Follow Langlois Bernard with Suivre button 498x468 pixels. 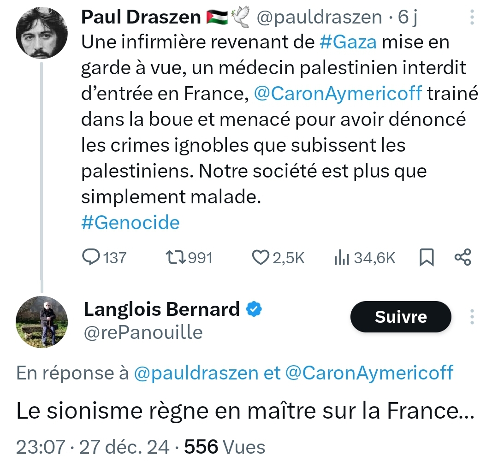pos(401,317)
